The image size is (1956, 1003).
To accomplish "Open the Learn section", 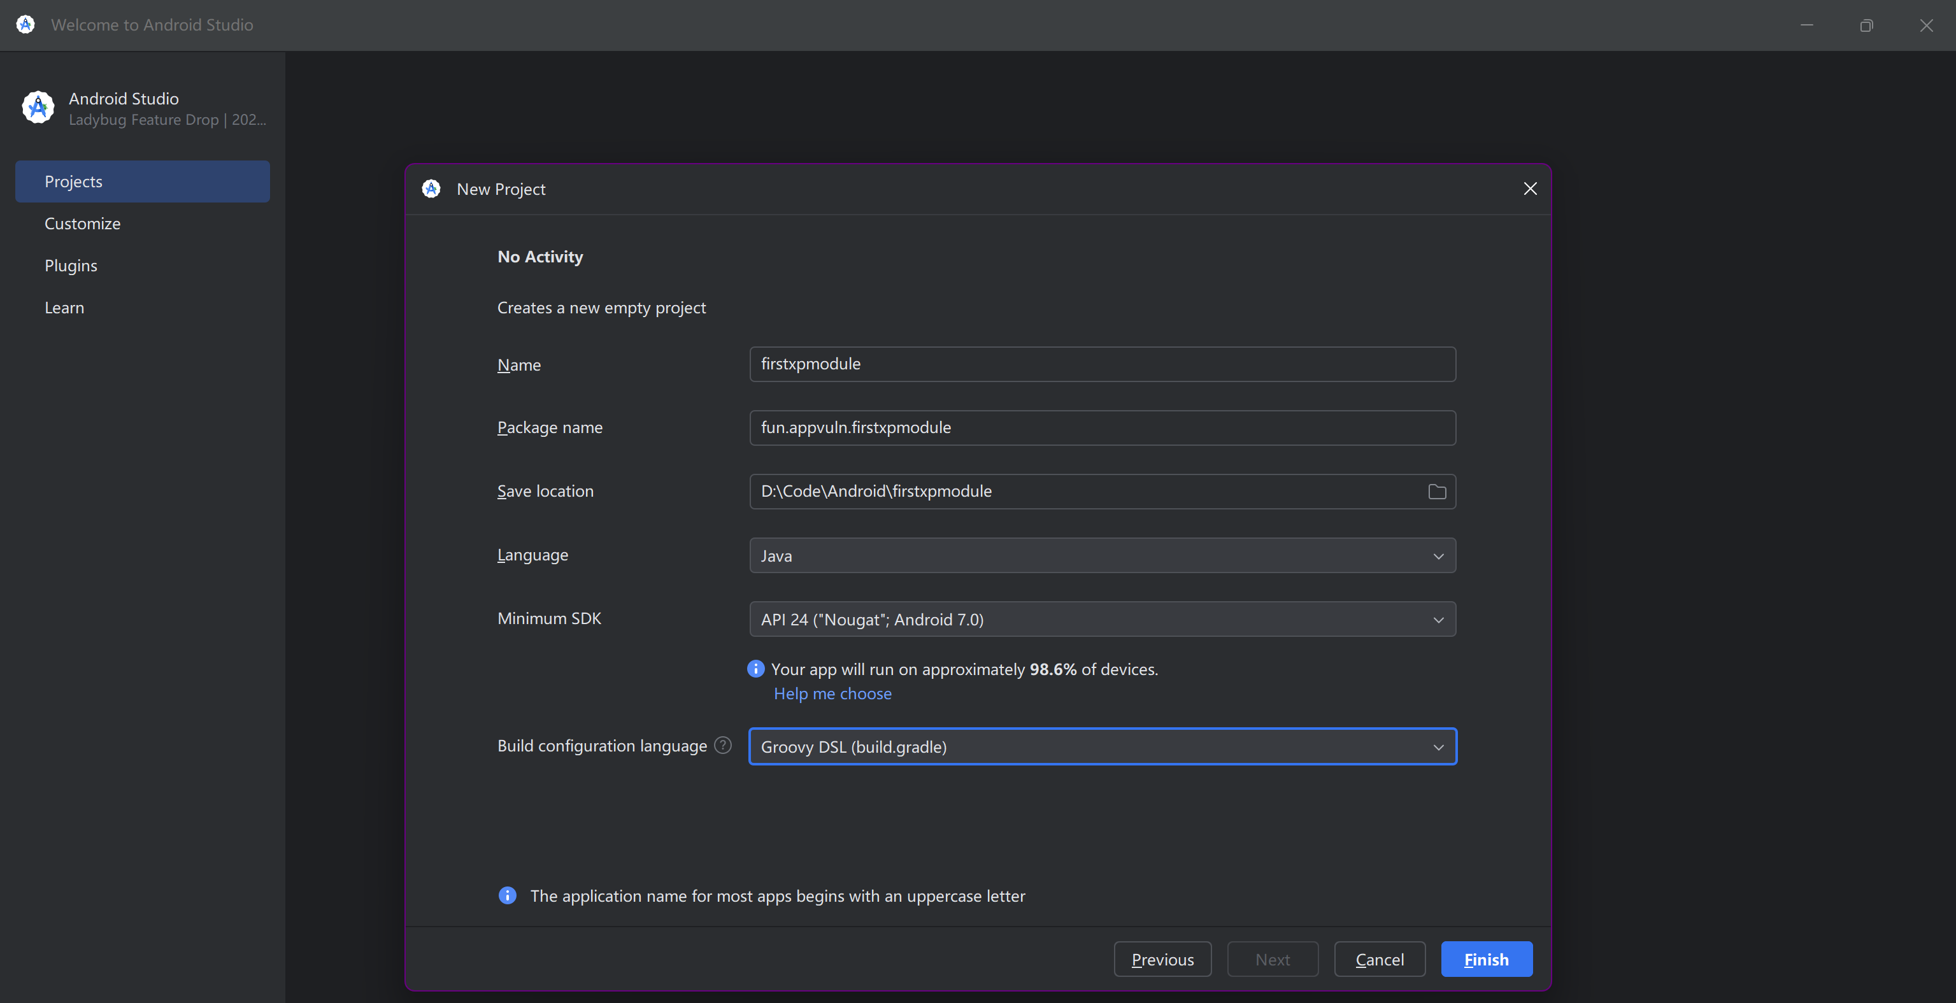I will (x=143, y=308).
